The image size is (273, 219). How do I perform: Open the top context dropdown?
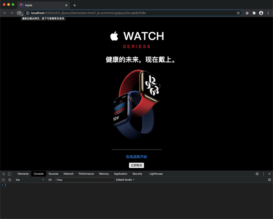coord(29,180)
